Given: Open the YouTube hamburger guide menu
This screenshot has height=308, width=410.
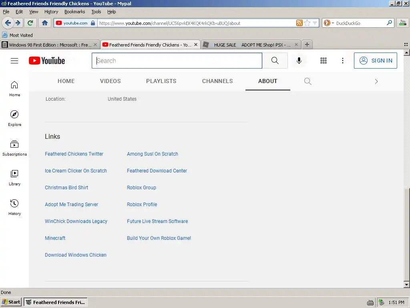Looking at the screenshot, I should pos(14,61).
